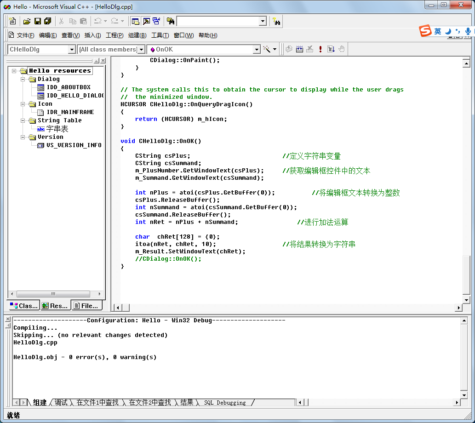Screen dimensions: 475x423
Task: Click the document icon left of the 文件 menu
Action: pyautogui.click(x=11, y=35)
